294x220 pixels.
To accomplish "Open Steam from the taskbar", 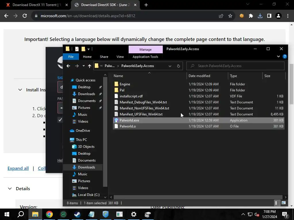I will (x=77, y=214).
